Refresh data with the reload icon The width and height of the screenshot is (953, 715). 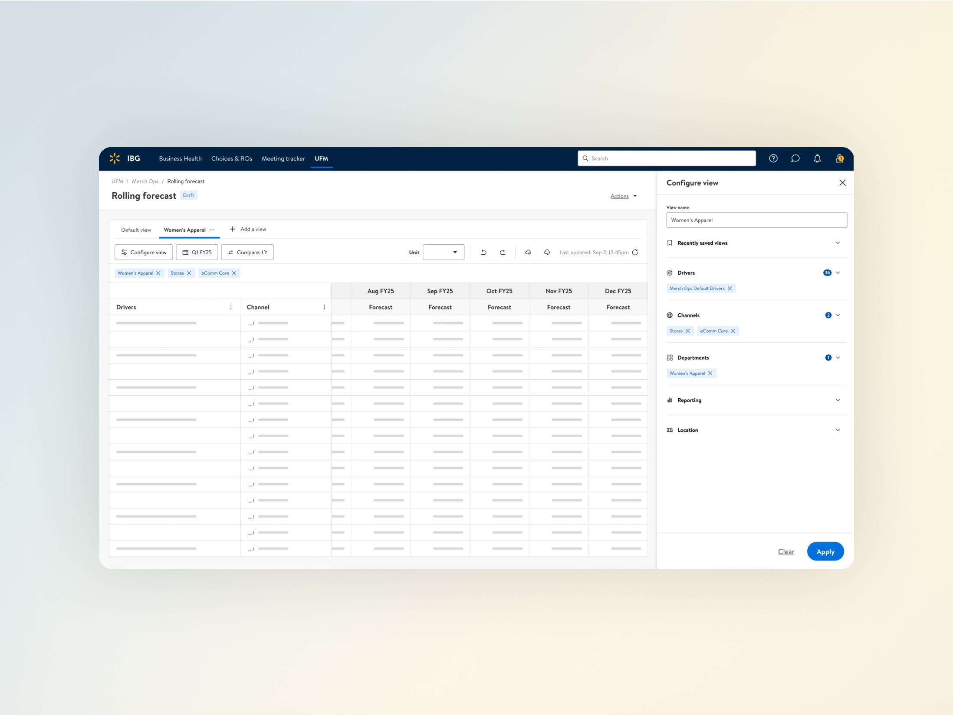pyautogui.click(x=635, y=252)
